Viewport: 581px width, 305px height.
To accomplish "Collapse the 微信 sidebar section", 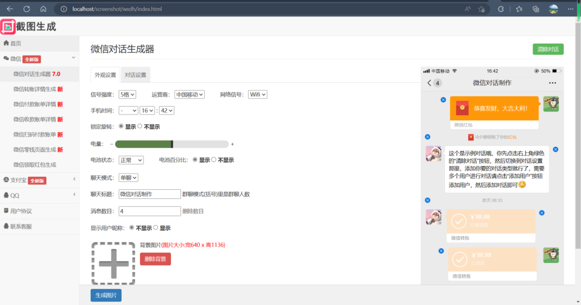I will pyautogui.click(x=73, y=58).
